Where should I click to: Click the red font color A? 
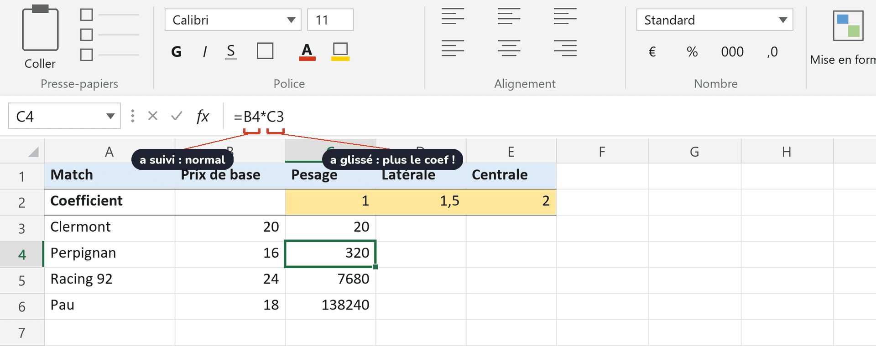tap(307, 51)
